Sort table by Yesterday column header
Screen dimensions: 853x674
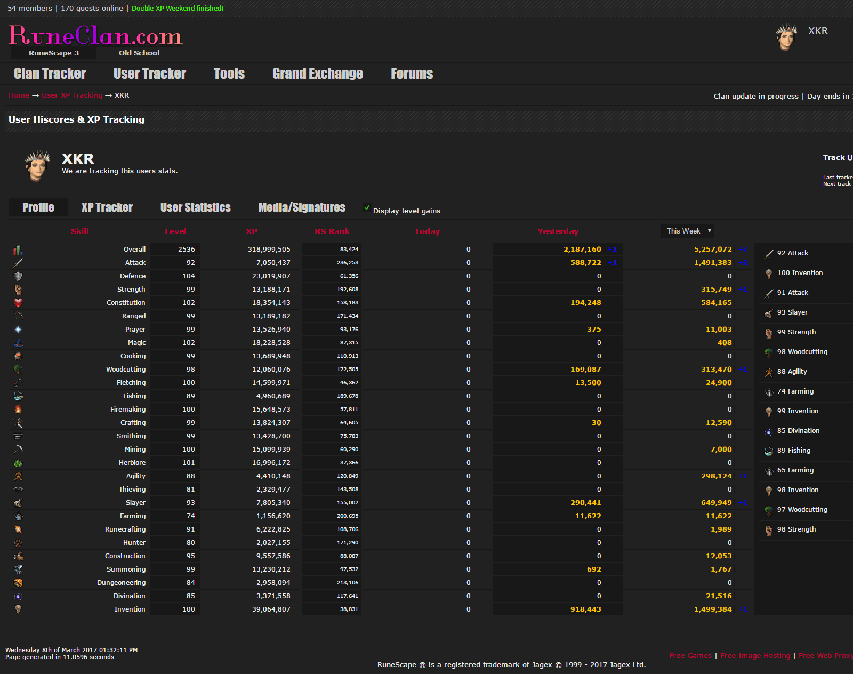[558, 231]
